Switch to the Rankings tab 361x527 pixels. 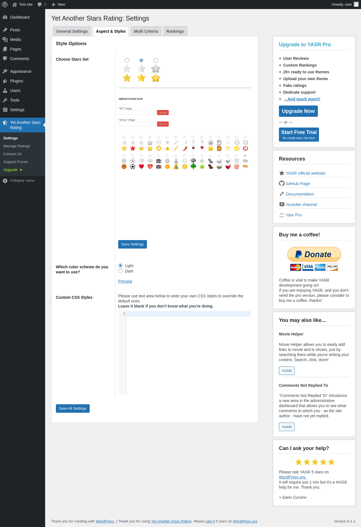[x=175, y=31]
